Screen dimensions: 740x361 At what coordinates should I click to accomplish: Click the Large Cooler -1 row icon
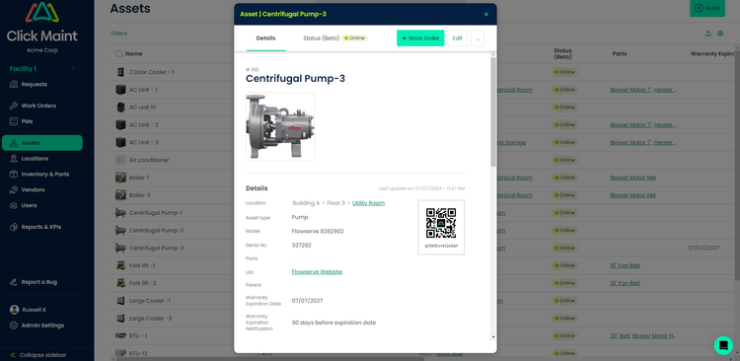(120, 301)
